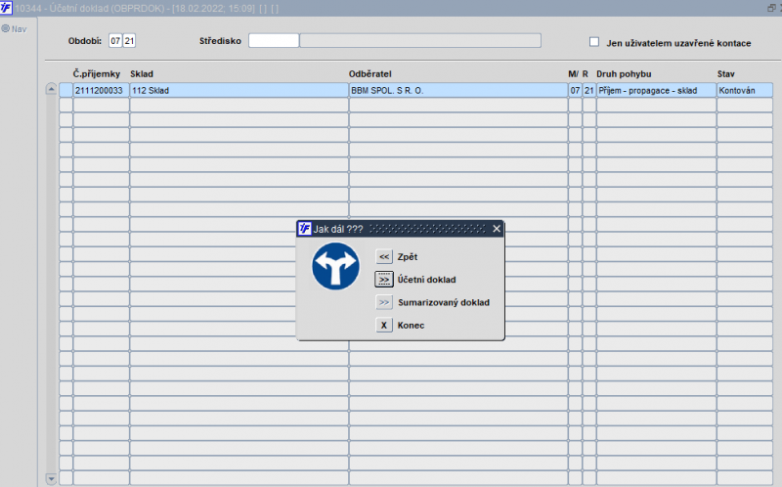Click the Období year field 21
Screen dimensions: 782x487
pos(129,41)
